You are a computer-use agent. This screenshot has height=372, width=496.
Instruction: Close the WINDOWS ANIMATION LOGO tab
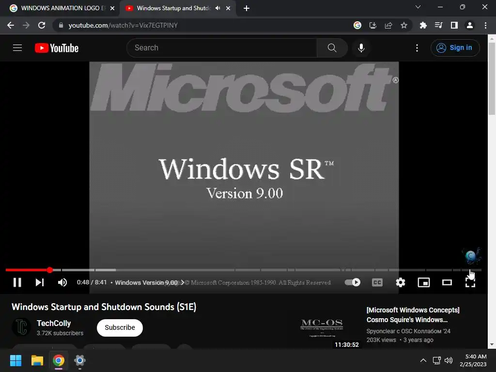coord(112,8)
